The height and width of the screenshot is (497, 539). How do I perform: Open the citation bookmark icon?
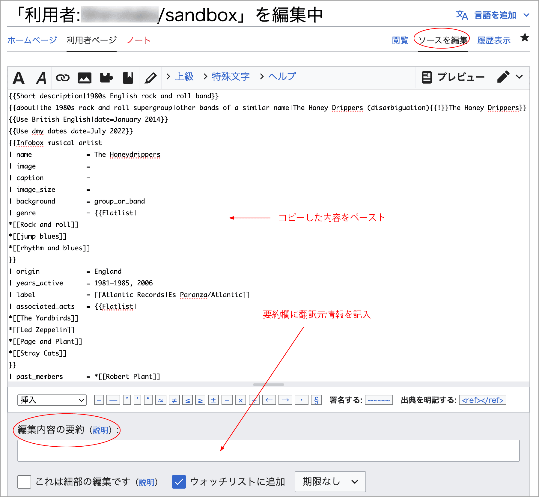tap(128, 78)
